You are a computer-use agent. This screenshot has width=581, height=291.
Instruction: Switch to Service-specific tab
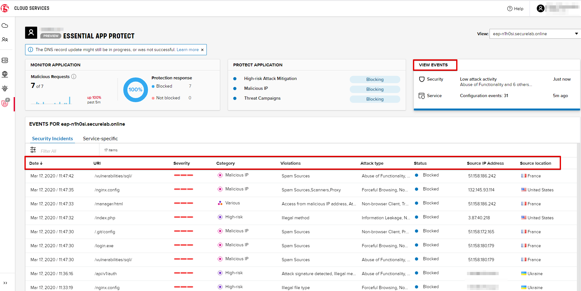tap(100, 138)
